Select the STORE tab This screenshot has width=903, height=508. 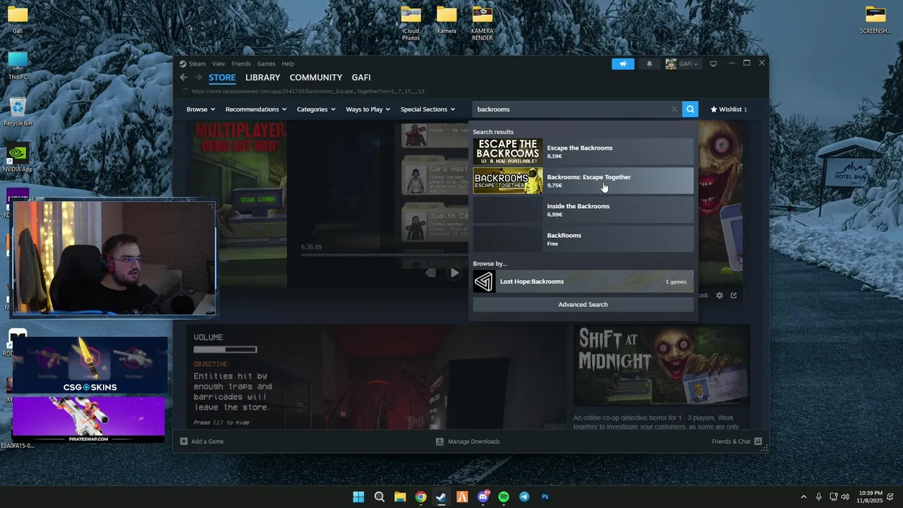[222, 78]
